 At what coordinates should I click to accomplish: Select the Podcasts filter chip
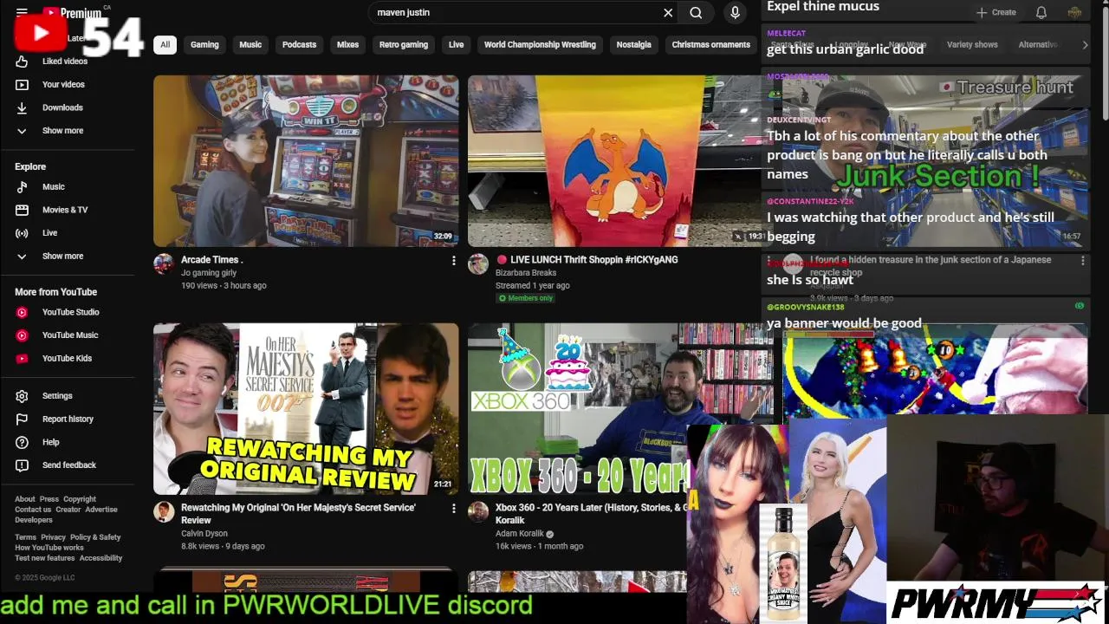tap(299, 44)
